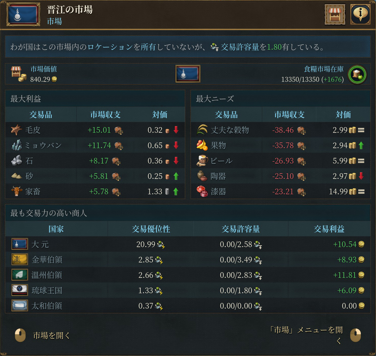Open the info speech-bubble icon
The height and width of the screenshot is (356, 376).
[360, 14]
